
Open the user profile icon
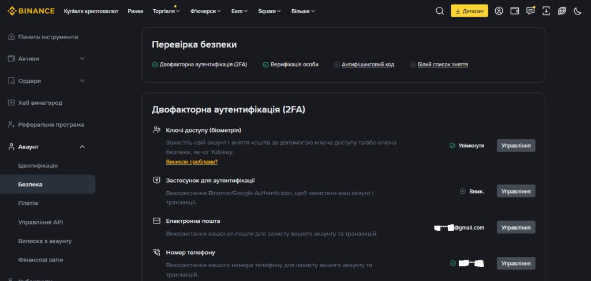coord(499,11)
